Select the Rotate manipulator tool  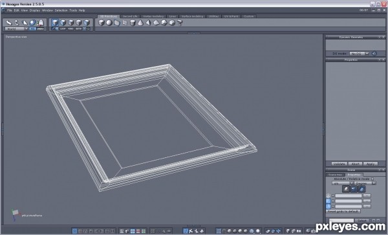pyautogui.click(x=17, y=23)
